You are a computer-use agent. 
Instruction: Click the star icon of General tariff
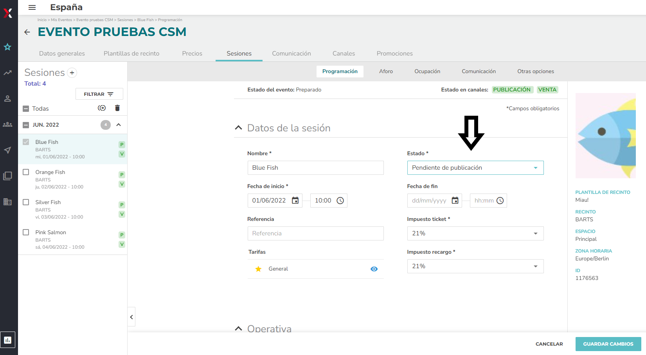coord(258,269)
